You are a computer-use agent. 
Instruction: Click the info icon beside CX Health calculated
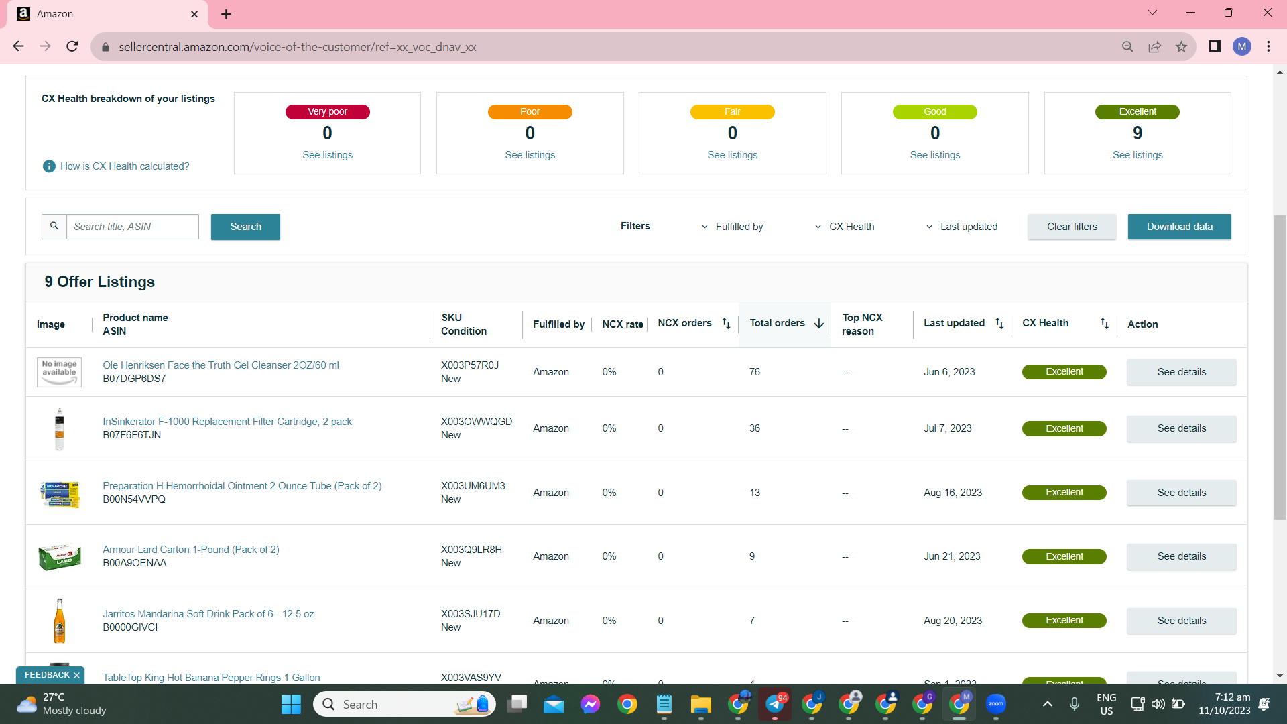(49, 166)
